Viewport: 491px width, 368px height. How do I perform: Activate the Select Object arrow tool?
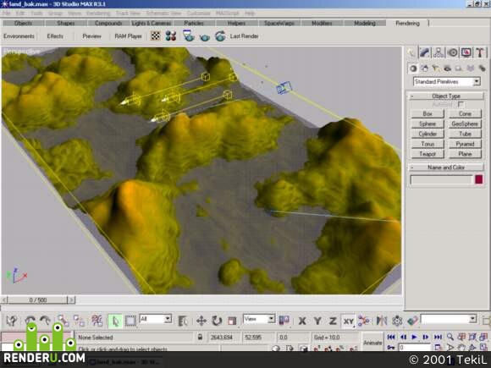pyautogui.click(x=115, y=321)
